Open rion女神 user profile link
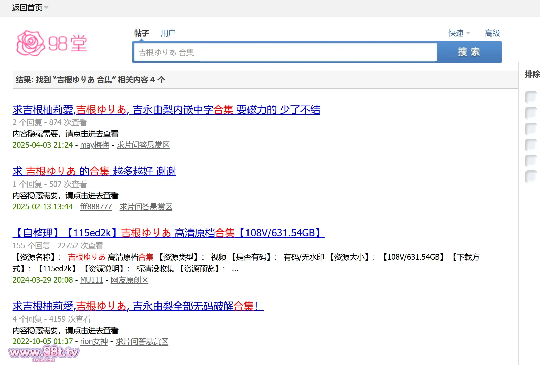 (94, 341)
